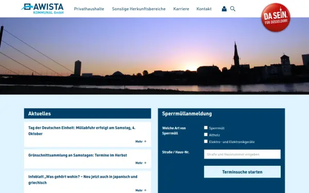Focus the Straße / Haus-Nr. input field

click(x=242, y=154)
